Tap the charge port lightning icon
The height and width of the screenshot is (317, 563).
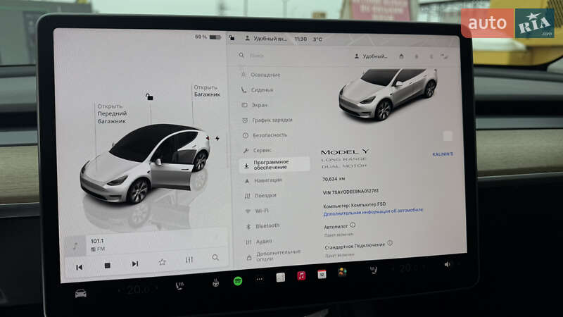tap(217, 138)
